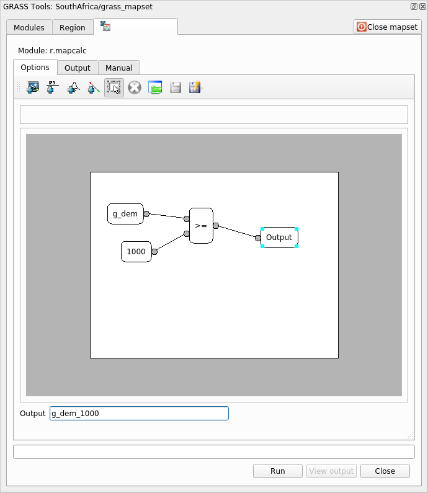The height and width of the screenshot is (493, 428).
Task: Open the Manual tab
Action: click(118, 68)
